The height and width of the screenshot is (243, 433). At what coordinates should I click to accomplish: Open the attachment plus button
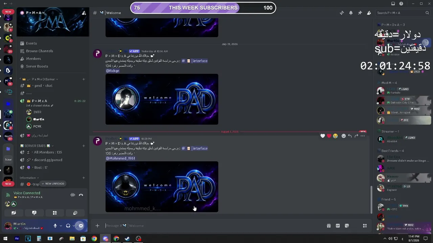click(97, 226)
